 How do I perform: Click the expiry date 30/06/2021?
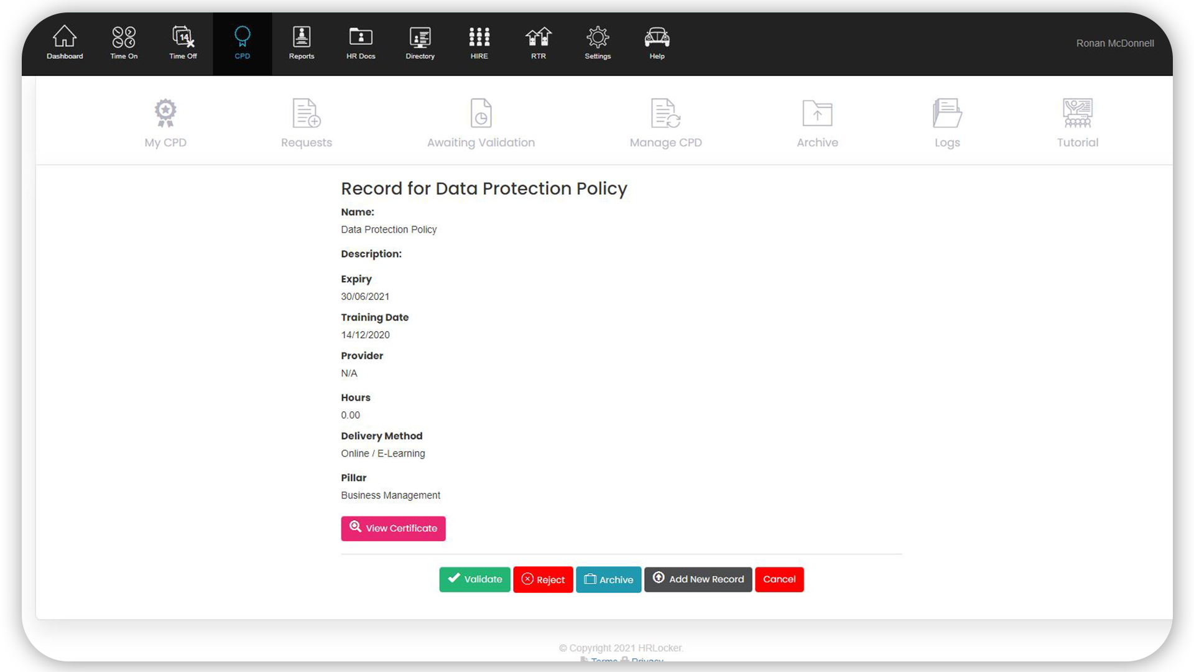coord(365,297)
